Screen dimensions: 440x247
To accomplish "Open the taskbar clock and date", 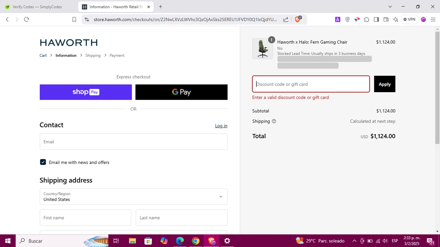I will click(412, 241).
